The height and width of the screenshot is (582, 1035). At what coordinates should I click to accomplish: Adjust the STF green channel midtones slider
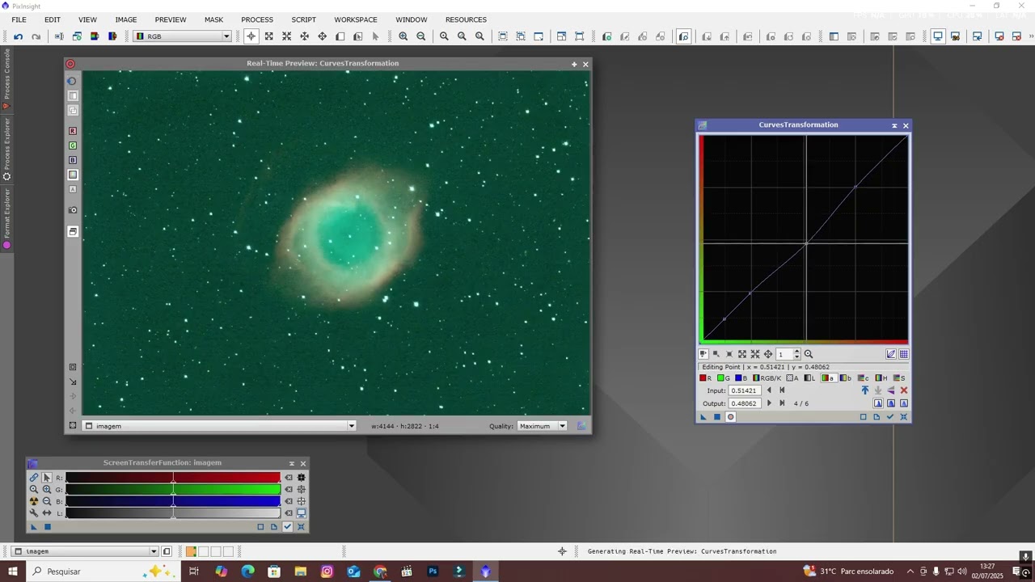(x=173, y=489)
